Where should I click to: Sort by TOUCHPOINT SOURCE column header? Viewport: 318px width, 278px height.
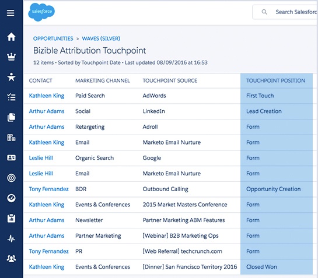pyautogui.click(x=170, y=80)
